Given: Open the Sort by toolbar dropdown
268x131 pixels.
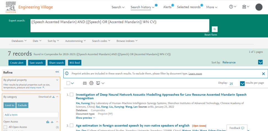Looking at the screenshot, I should [53, 41].
